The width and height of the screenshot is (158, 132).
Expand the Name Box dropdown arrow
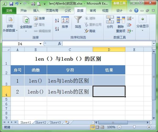[x=40, y=44]
